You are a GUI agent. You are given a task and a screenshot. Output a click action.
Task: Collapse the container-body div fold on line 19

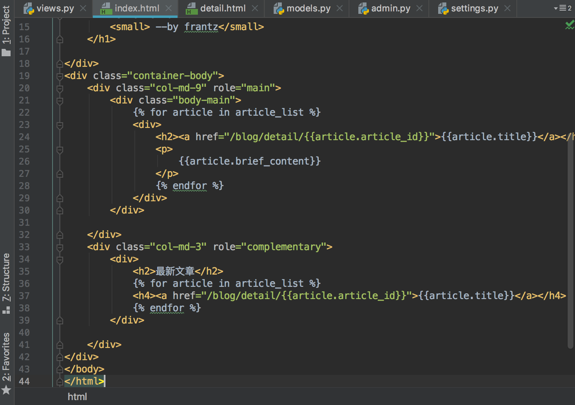pyautogui.click(x=60, y=76)
